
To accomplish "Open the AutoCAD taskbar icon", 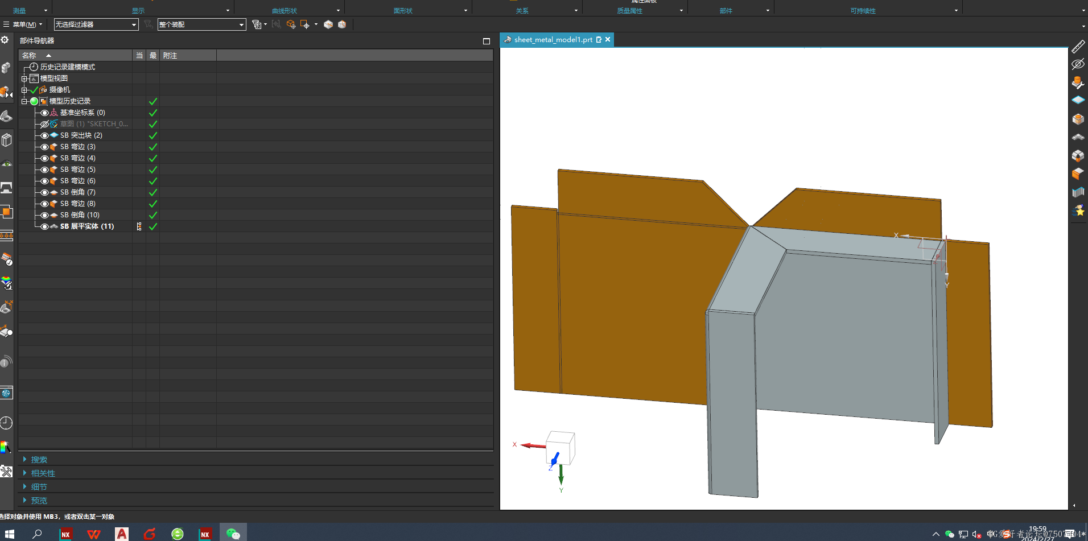I will point(121,534).
